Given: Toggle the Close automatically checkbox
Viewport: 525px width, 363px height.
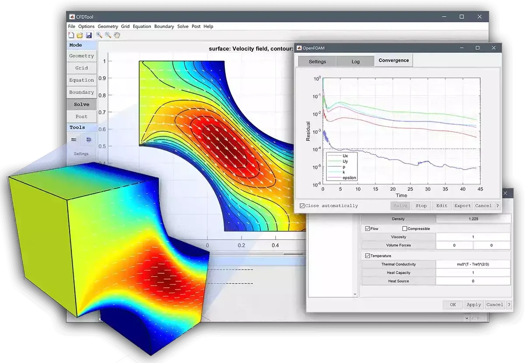Looking at the screenshot, I should tap(302, 206).
